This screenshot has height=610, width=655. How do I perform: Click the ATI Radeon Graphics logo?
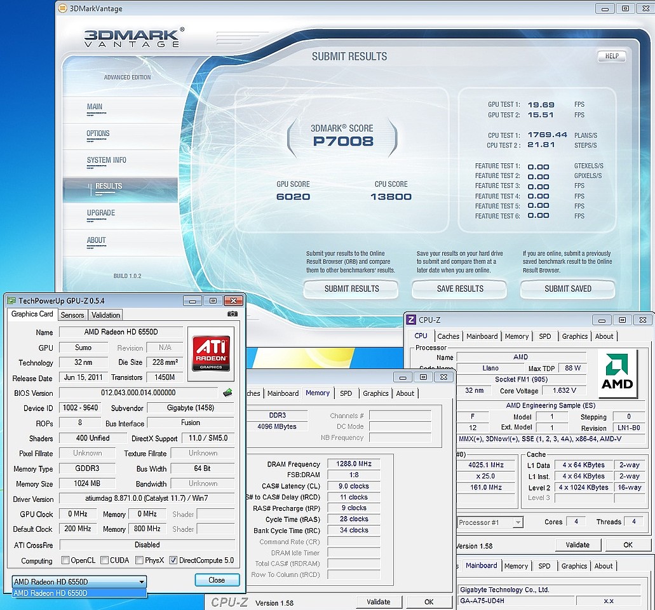[x=211, y=353]
